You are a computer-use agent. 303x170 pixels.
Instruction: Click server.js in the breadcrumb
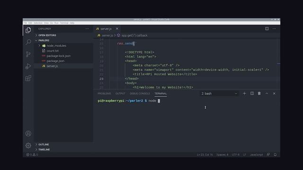107,35
